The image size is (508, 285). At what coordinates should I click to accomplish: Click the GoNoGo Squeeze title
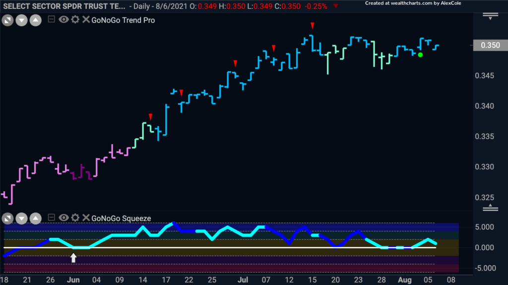121,218
